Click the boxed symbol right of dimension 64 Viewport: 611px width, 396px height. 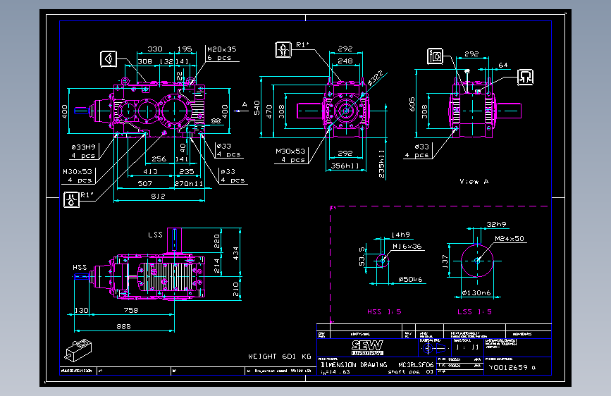[525, 78]
